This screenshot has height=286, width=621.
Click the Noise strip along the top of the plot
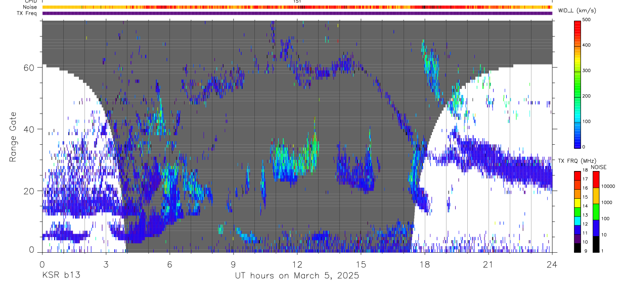tap(297, 7)
